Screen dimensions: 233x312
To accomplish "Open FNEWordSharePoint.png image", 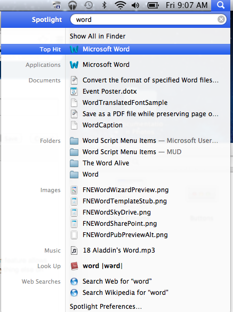I will tap(119, 224).
